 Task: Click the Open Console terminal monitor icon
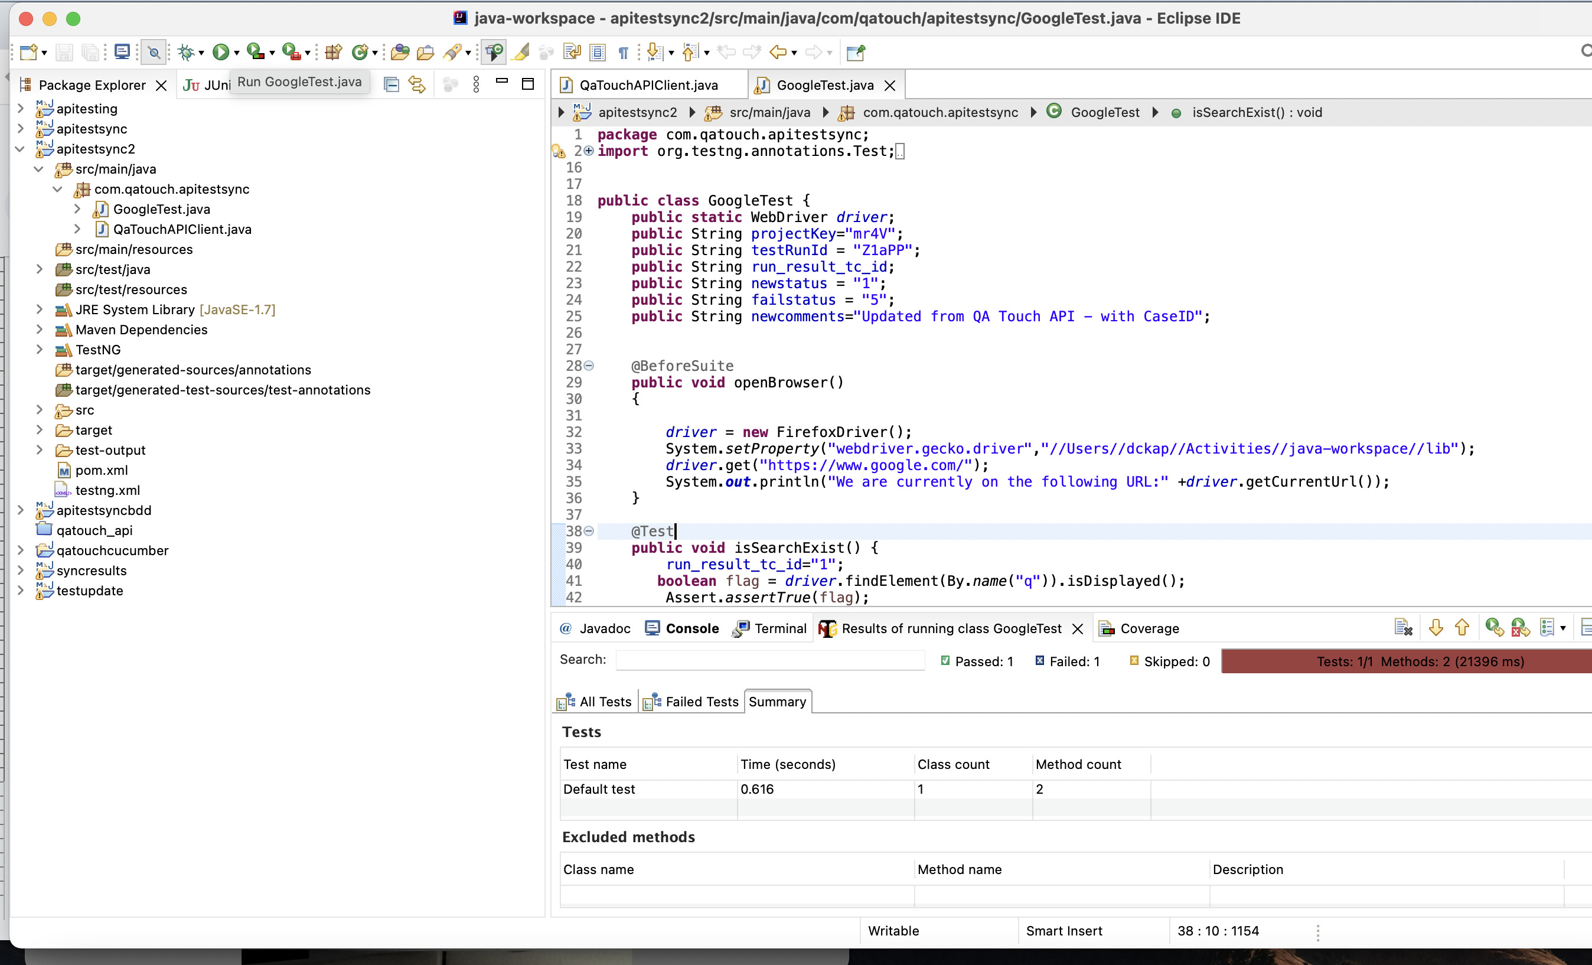pyautogui.click(x=122, y=52)
